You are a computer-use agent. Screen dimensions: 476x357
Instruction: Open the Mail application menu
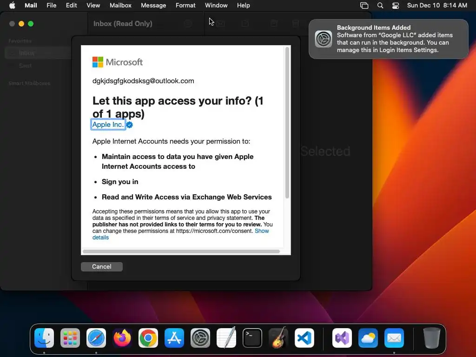[31, 6]
